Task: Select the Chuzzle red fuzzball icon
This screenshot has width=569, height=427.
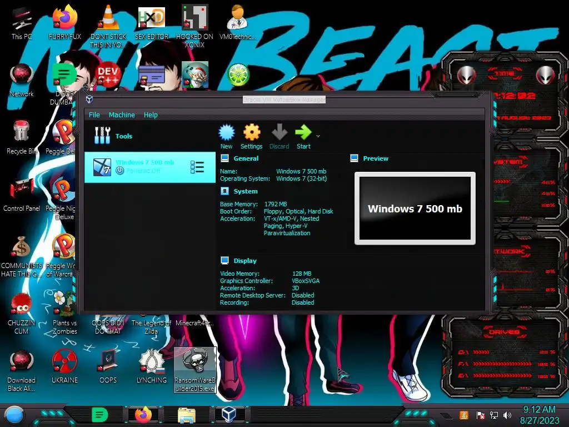Action: coord(22,314)
